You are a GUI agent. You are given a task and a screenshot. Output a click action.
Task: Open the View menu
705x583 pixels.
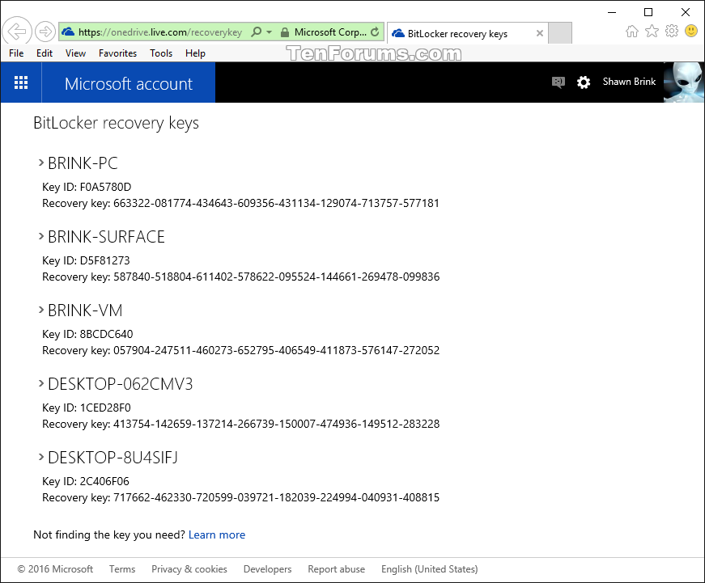click(x=75, y=53)
